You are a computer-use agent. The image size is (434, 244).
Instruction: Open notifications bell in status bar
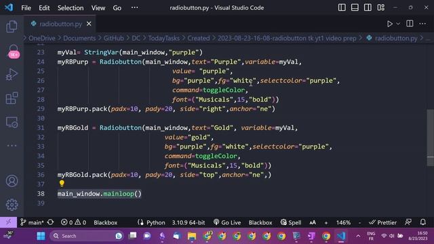point(423,222)
